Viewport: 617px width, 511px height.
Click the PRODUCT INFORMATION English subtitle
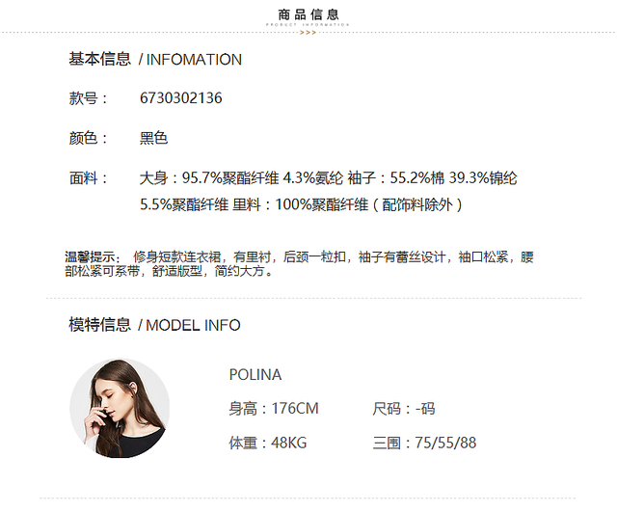click(308, 25)
